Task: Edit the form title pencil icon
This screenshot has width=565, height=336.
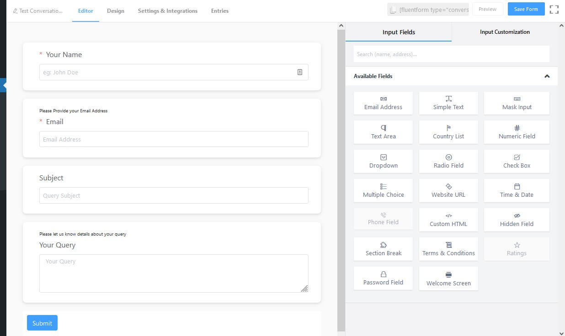Action: (x=16, y=11)
